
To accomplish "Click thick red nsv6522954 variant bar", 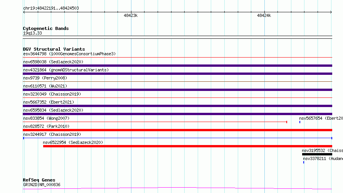I will click(x=188, y=146).
